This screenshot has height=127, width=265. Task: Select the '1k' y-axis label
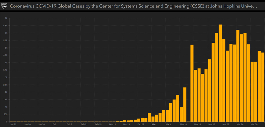(x=6, y=107)
